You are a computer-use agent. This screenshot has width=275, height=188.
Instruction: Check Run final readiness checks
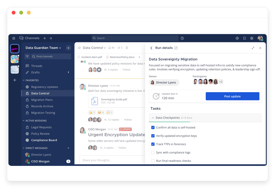[x=153, y=161]
